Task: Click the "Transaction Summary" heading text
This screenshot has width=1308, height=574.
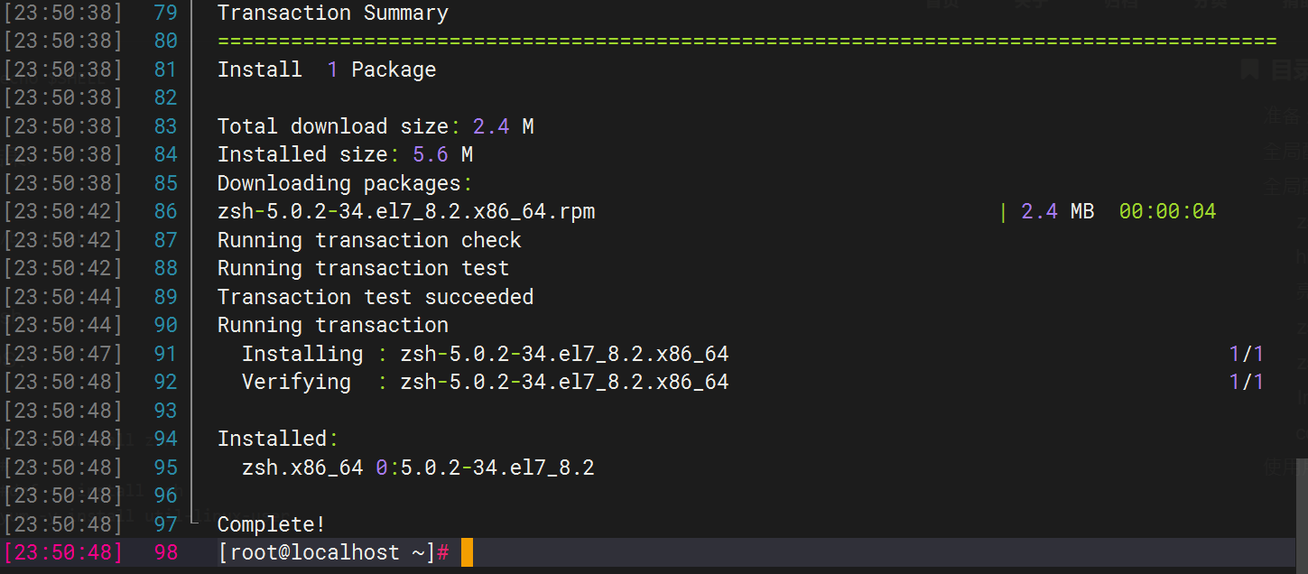Action: (x=332, y=13)
